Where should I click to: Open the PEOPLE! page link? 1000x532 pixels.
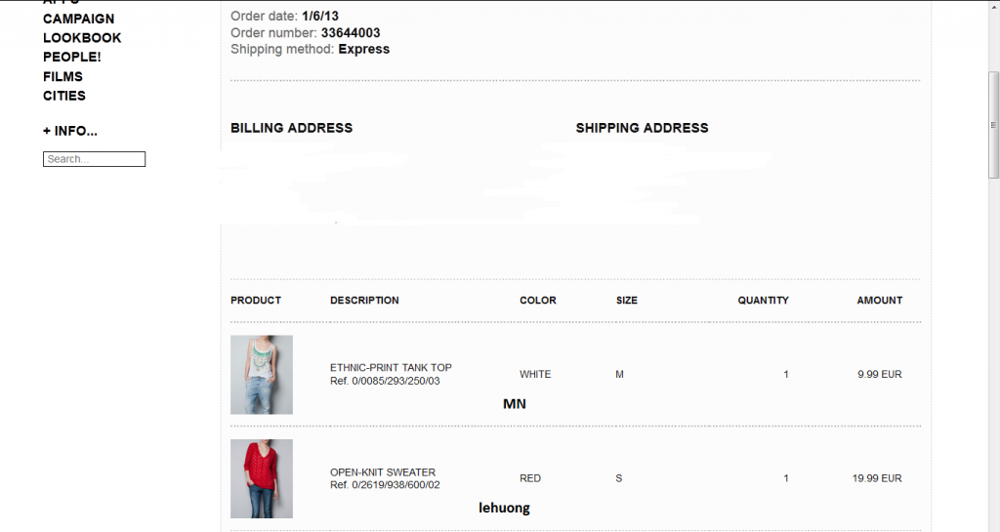(71, 57)
